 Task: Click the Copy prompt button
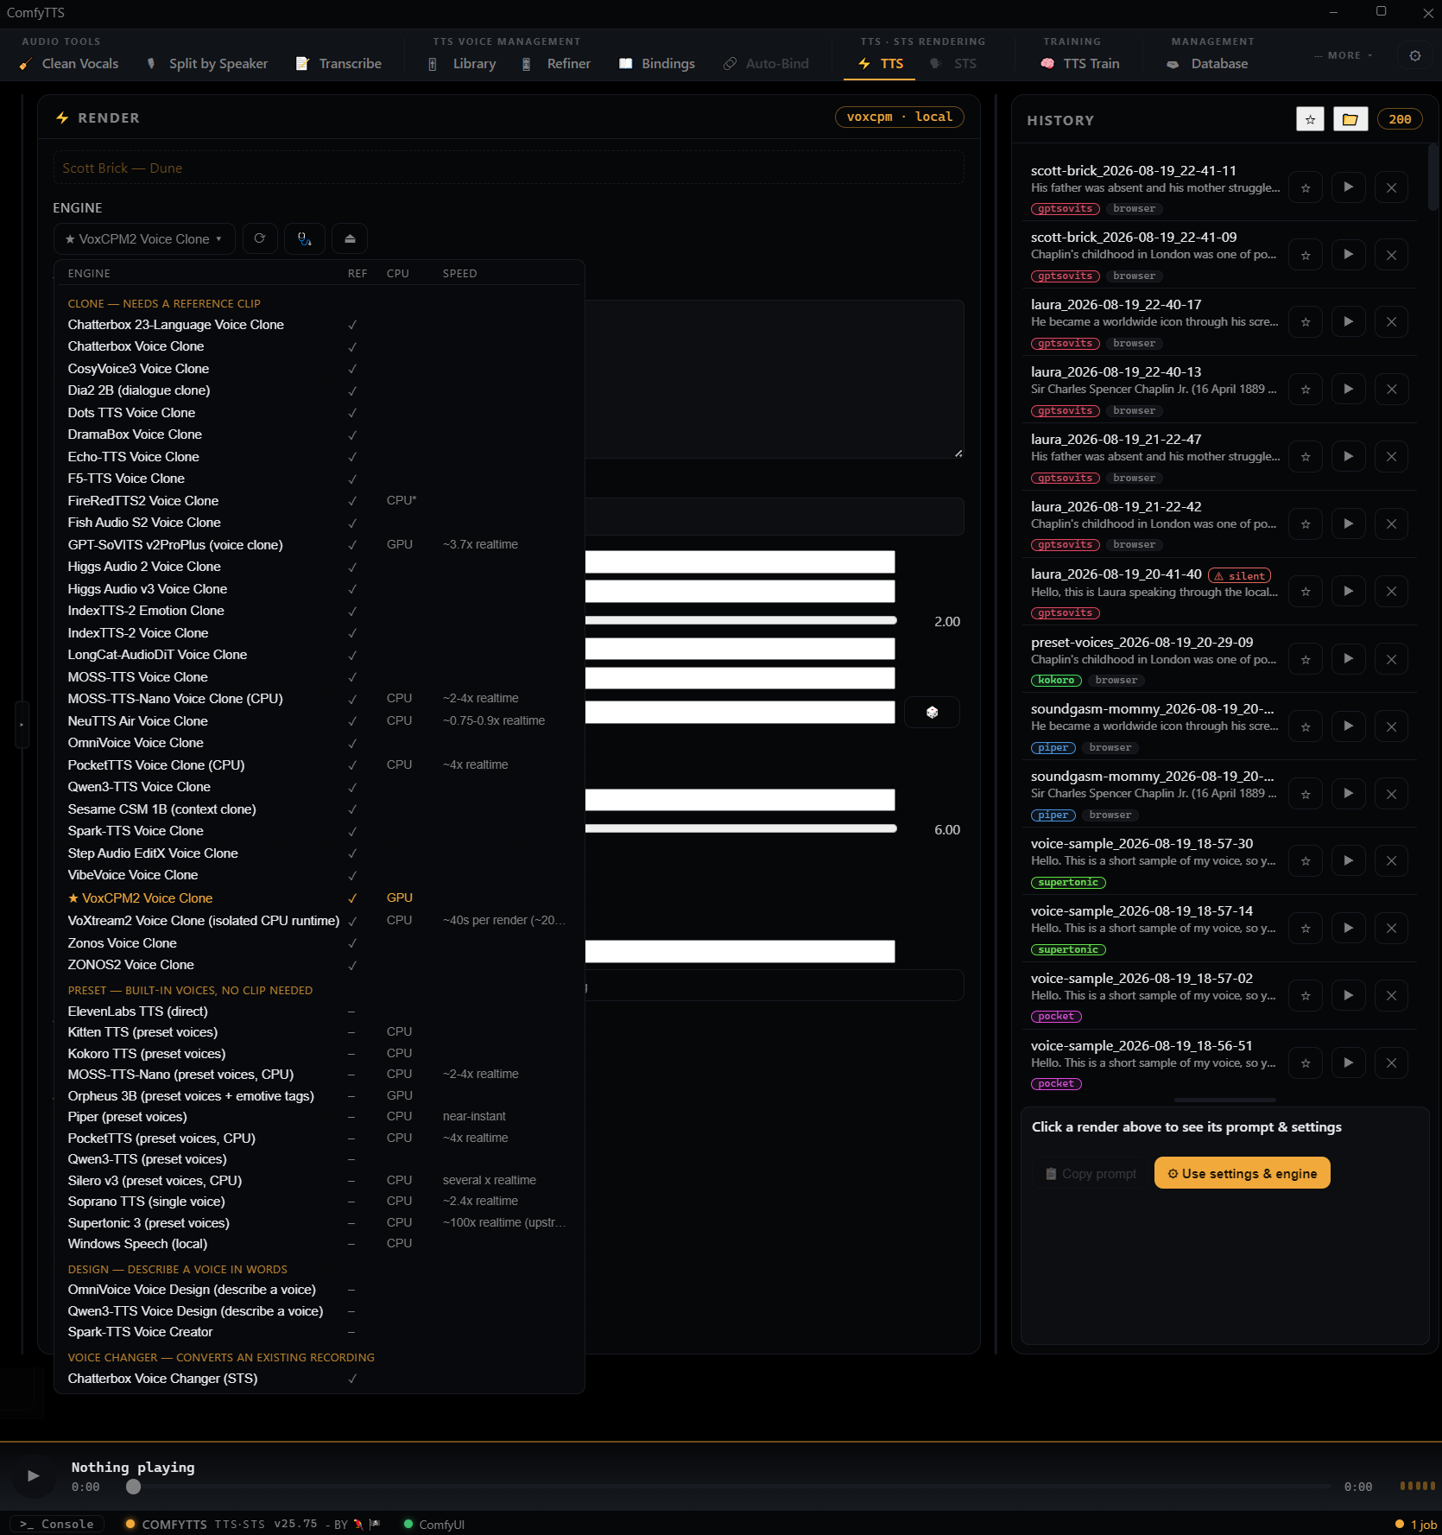[1091, 1173]
